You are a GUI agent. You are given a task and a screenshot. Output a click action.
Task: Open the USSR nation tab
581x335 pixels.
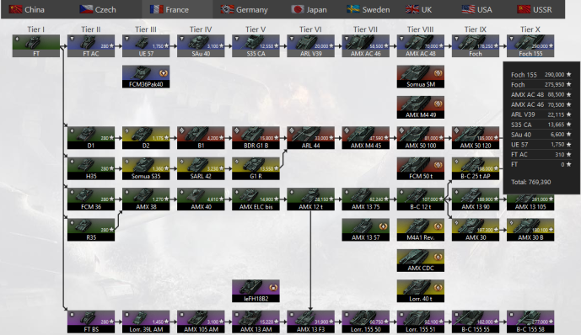[x=535, y=9]
